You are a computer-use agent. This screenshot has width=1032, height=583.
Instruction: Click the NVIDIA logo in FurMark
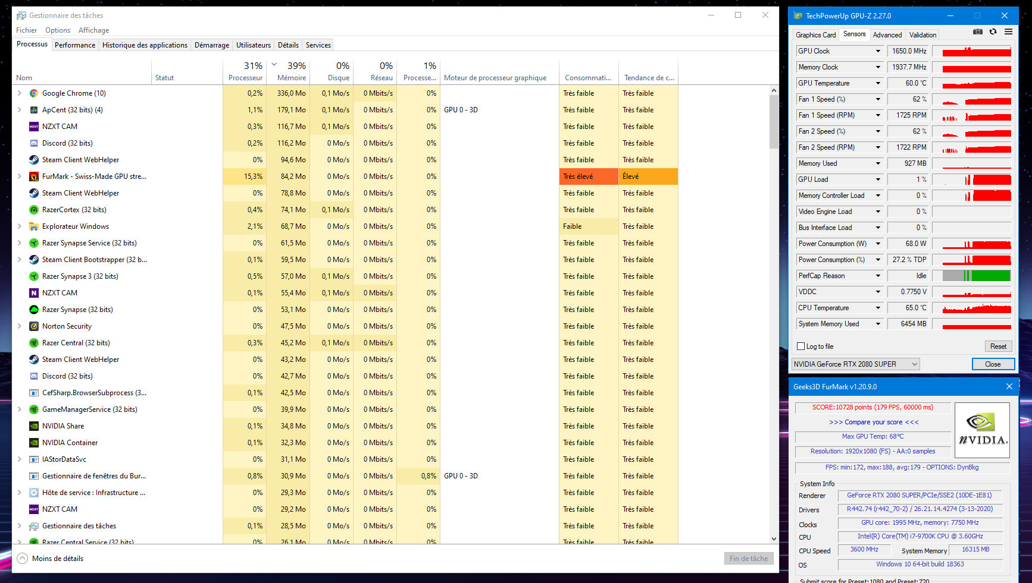[981, 430]
